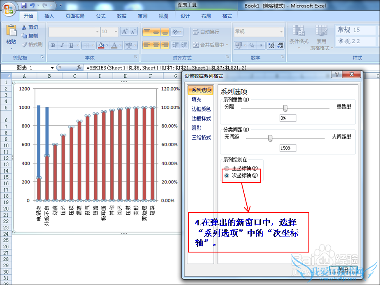Click the Italic formatting button
This screenshot has height=285, width=380.
coord(62,45)
